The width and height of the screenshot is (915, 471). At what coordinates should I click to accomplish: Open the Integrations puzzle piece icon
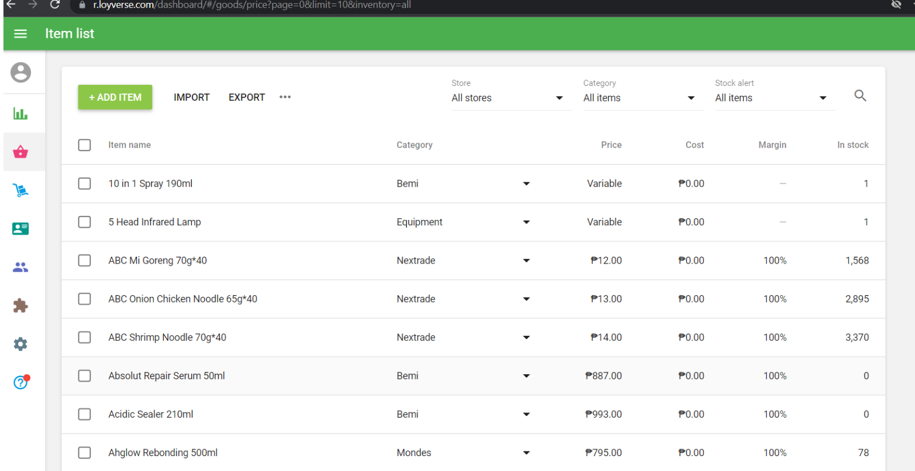coord(21,305)
